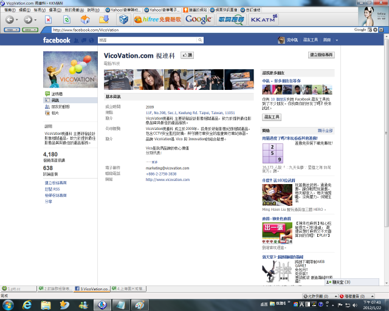The image size is (389, 311).
Task: Open the View (V) menu
Action: tap(40, 10)
